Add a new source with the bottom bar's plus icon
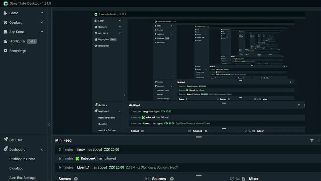This screenshot has width=321, height=181. click(x=172, y=179)
